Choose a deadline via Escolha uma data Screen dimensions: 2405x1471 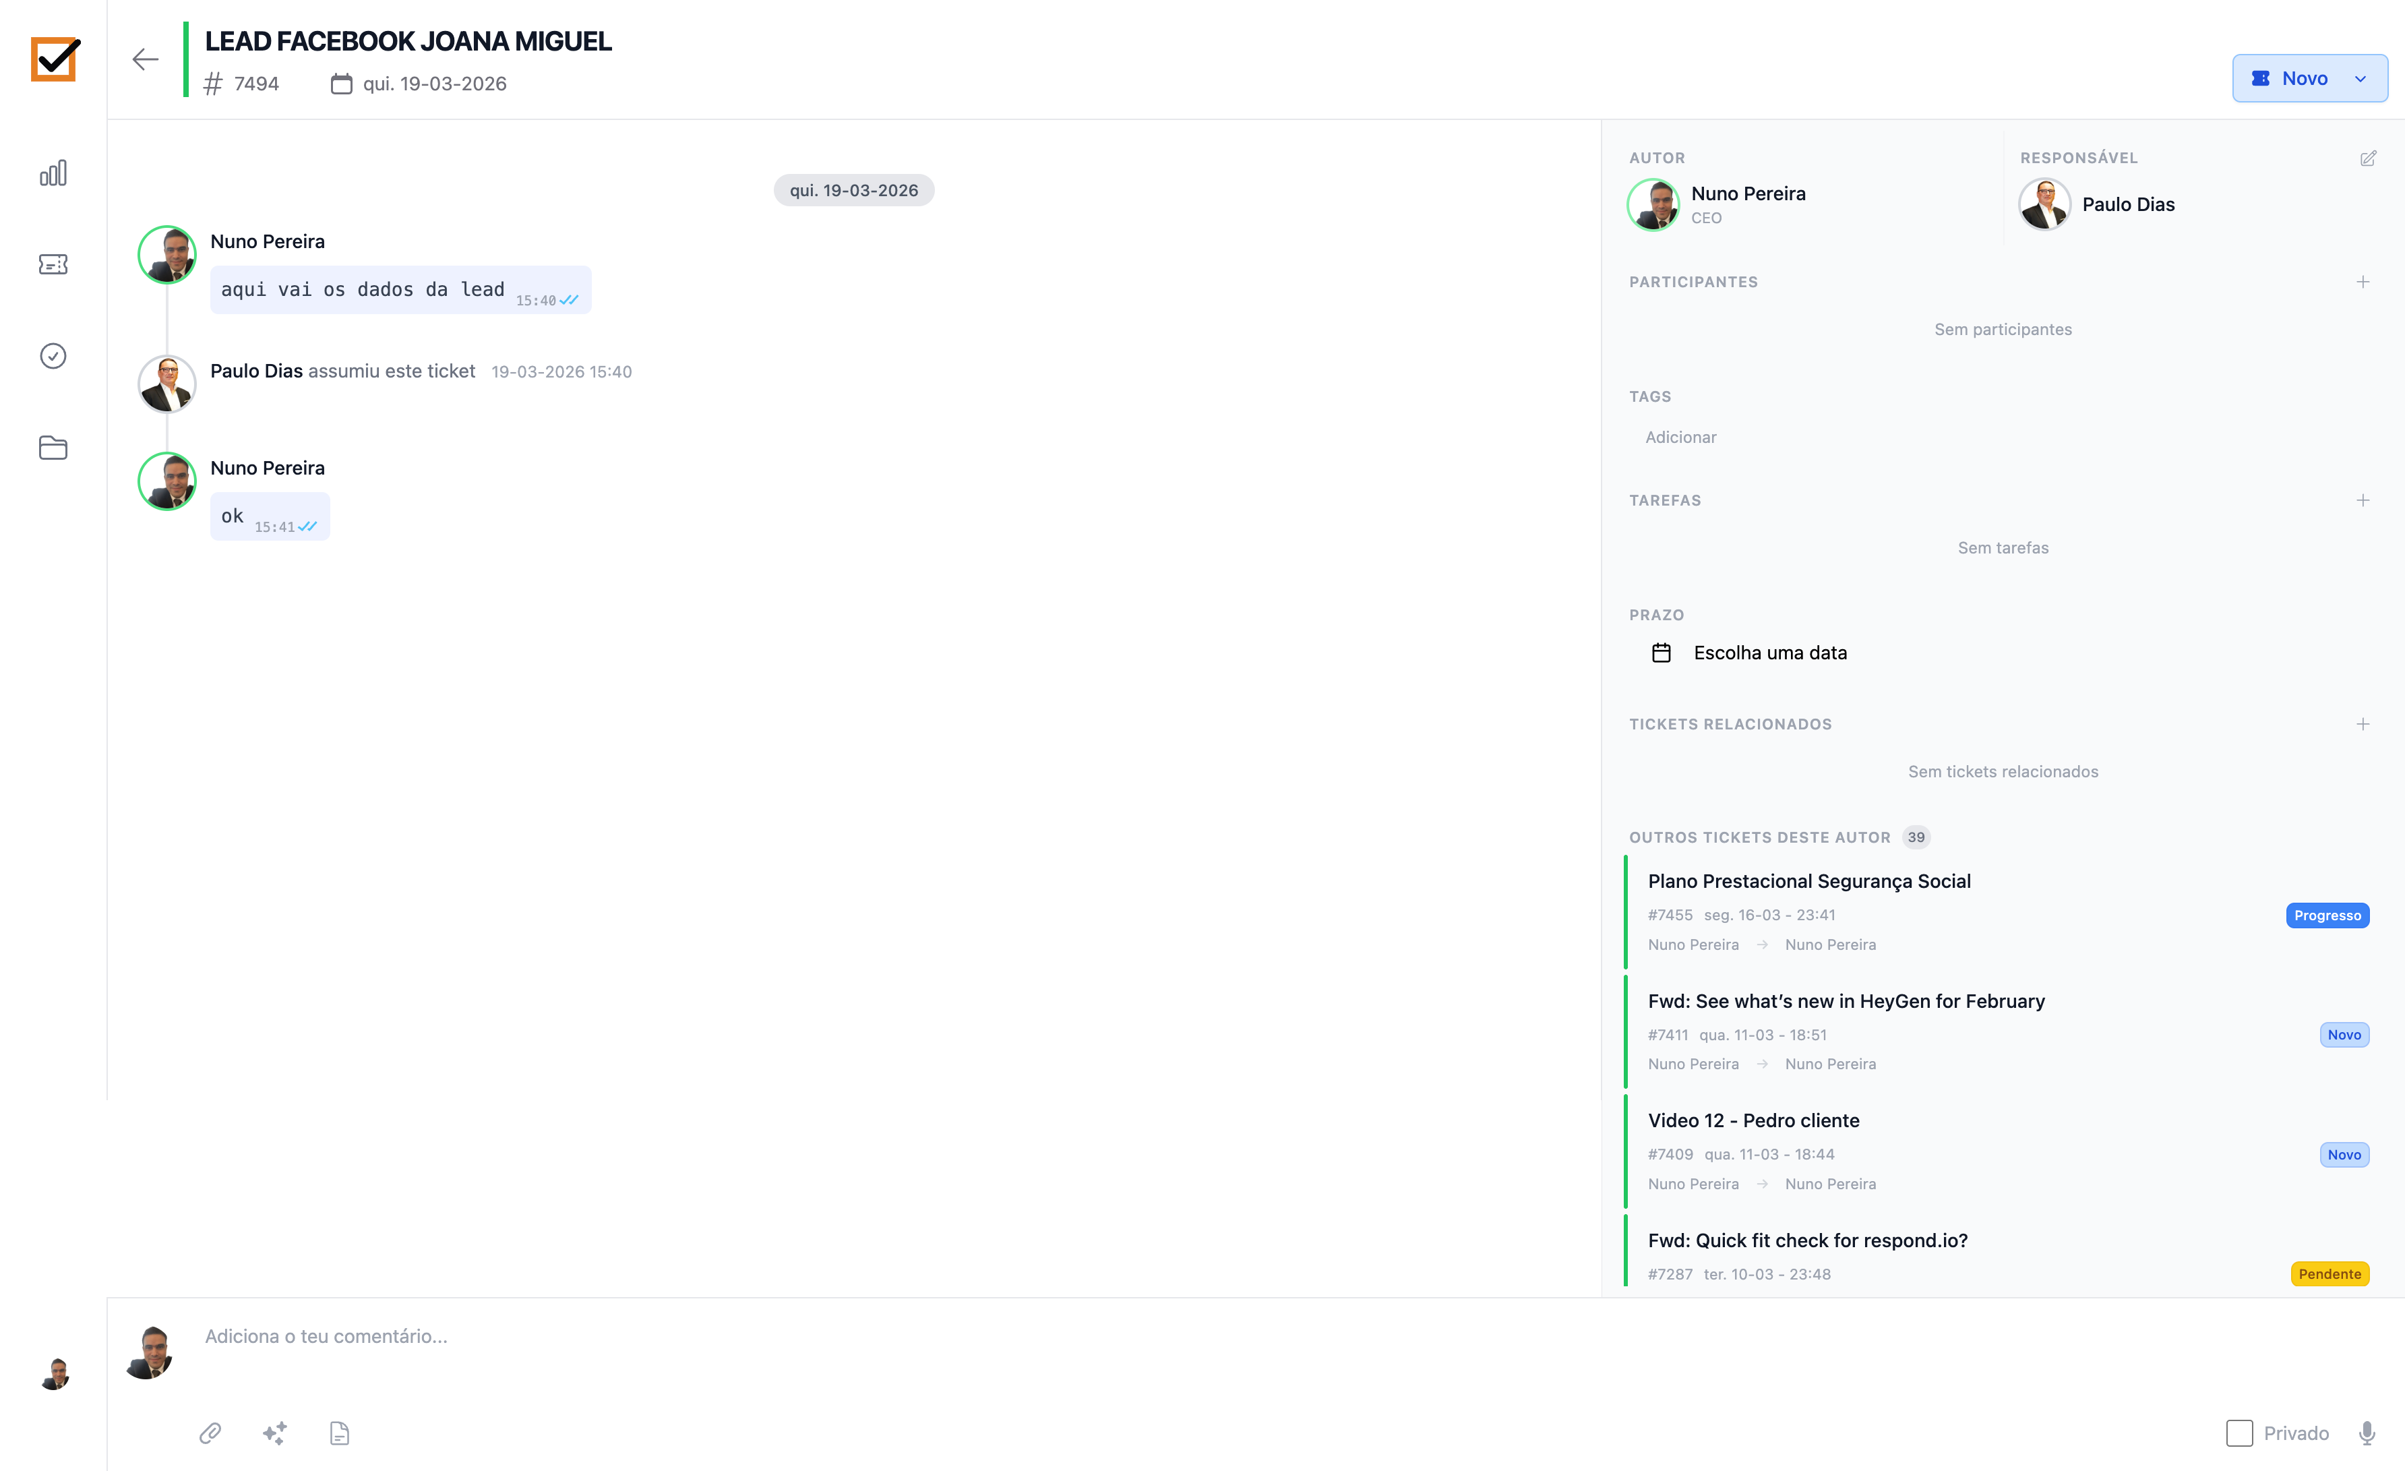[1769, 653]
